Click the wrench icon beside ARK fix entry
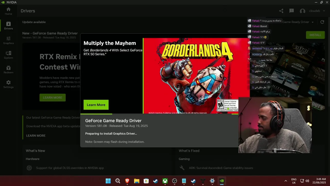 click(x=182, y=168)
